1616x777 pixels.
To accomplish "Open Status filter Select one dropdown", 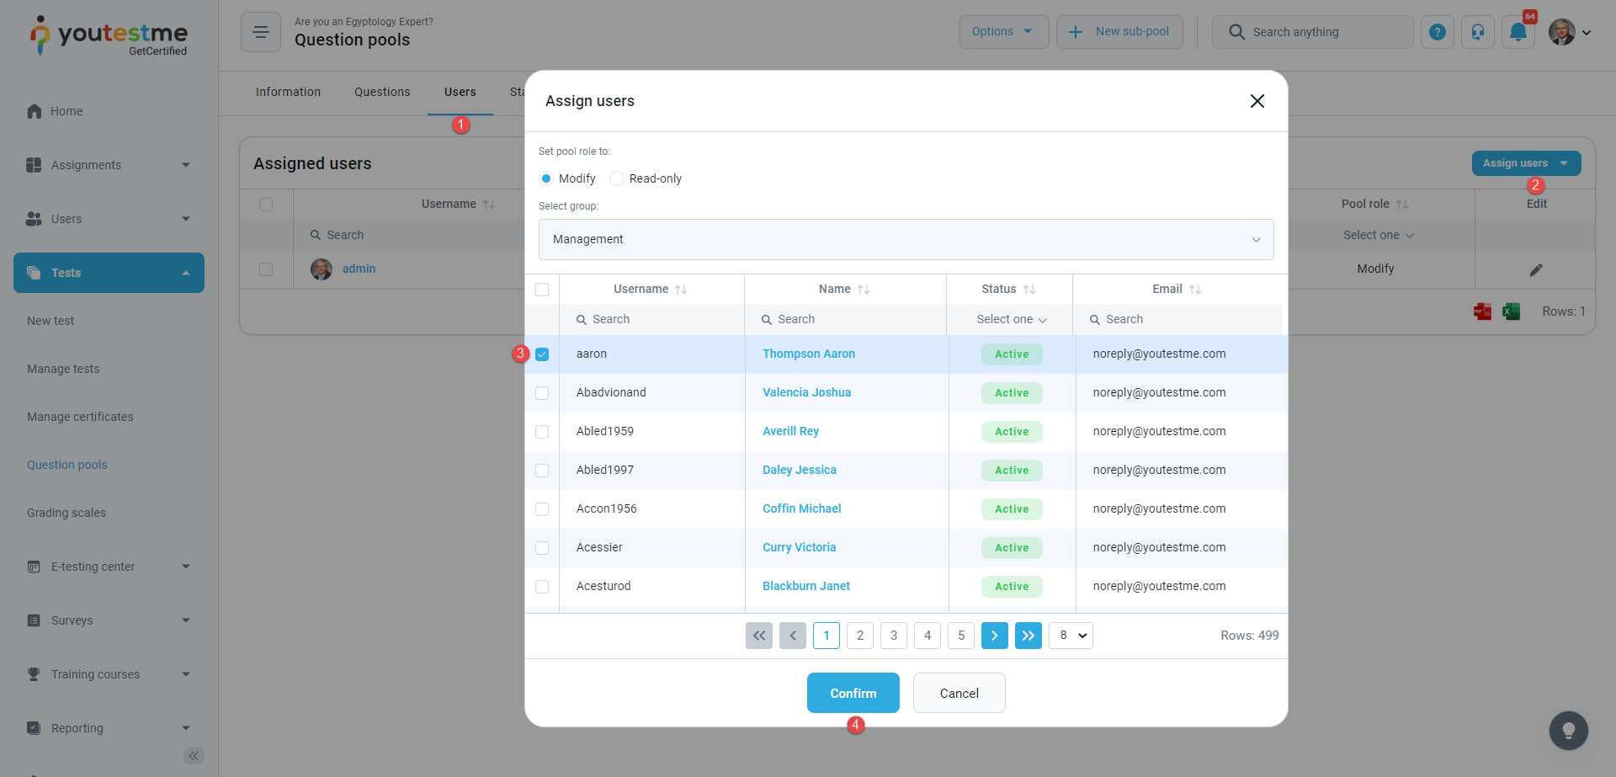I will [1011, 320].
